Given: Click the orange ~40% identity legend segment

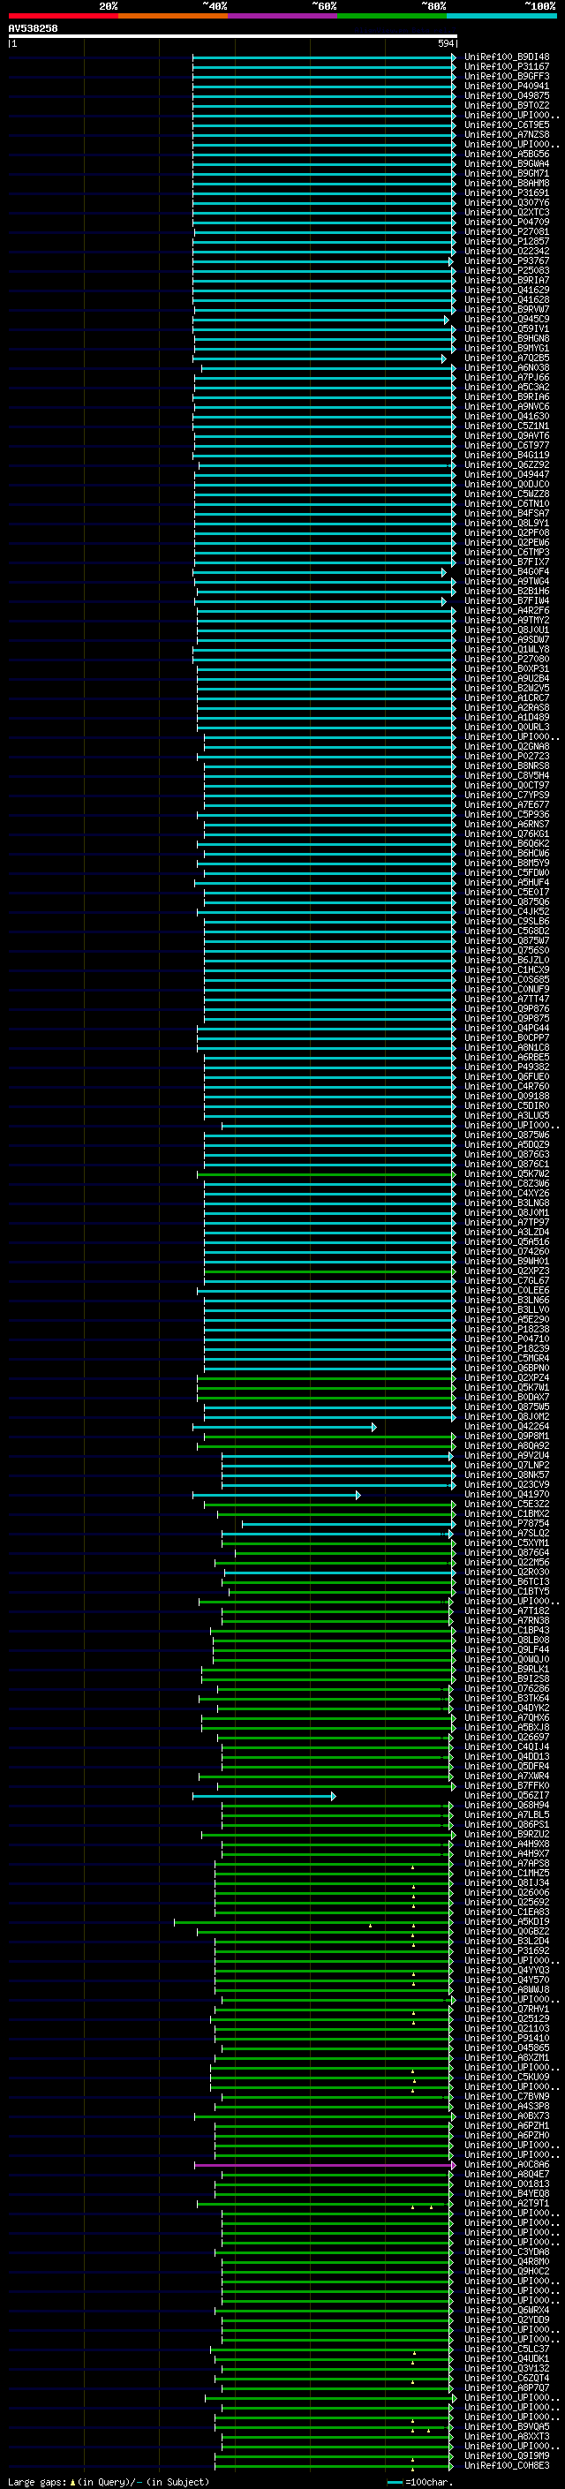Looking at the screenshot, I should coord(173,17).
